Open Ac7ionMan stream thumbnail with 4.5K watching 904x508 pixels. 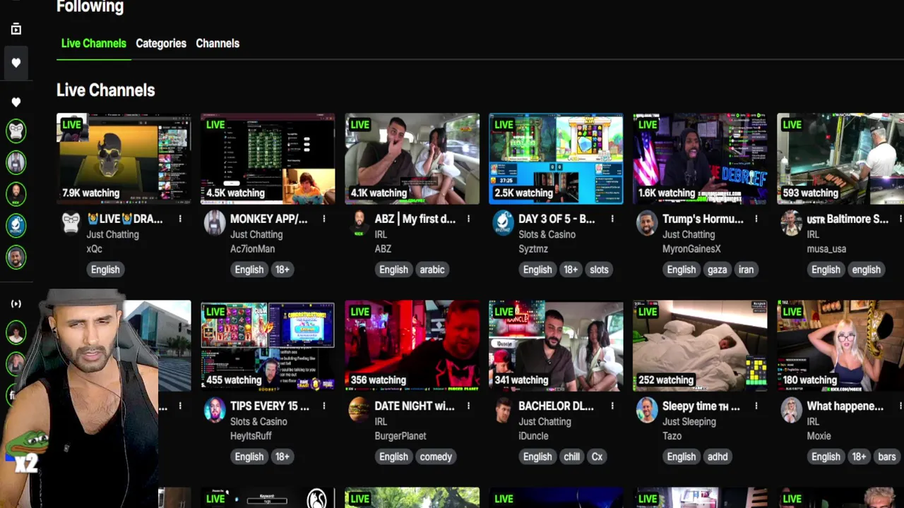click(268, 159)
